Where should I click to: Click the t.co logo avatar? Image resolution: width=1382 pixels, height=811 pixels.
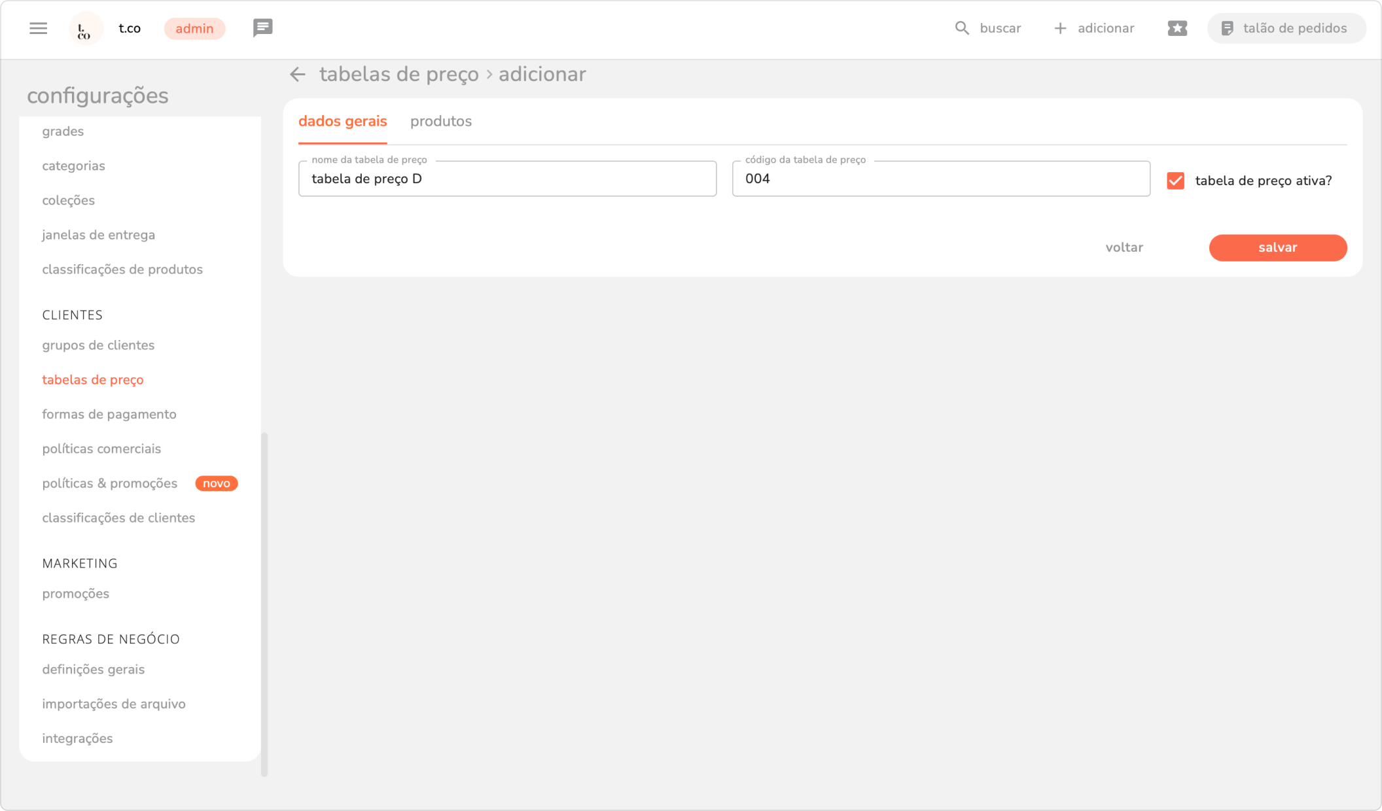tap(86, 29)
